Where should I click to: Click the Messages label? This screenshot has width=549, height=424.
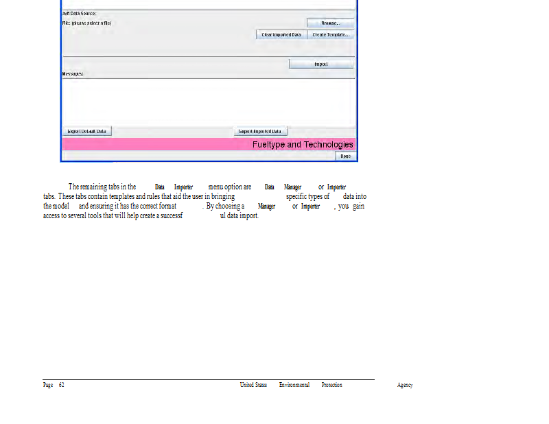click(73, 73)
